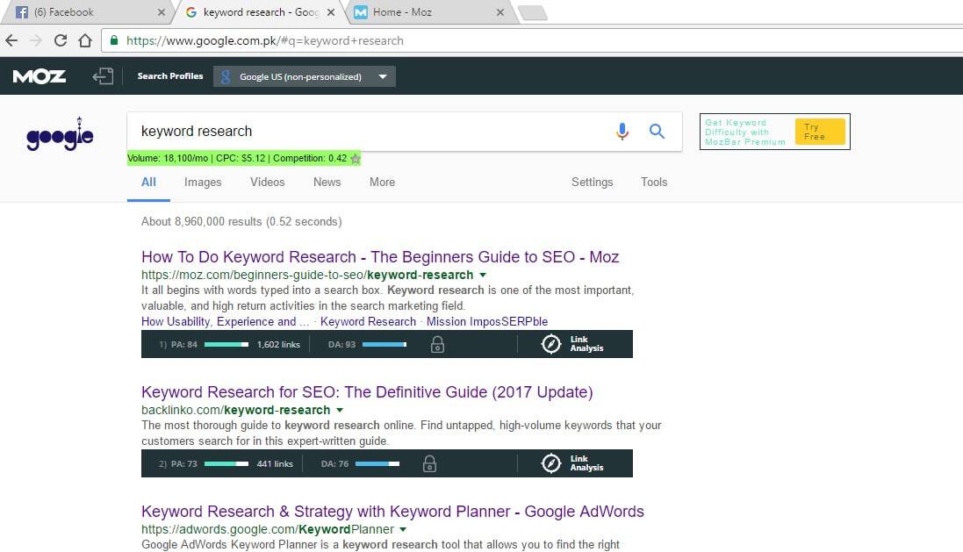Click PA: 84 progress bar
The height and width of the screenshot is (552, 963).
226,345
